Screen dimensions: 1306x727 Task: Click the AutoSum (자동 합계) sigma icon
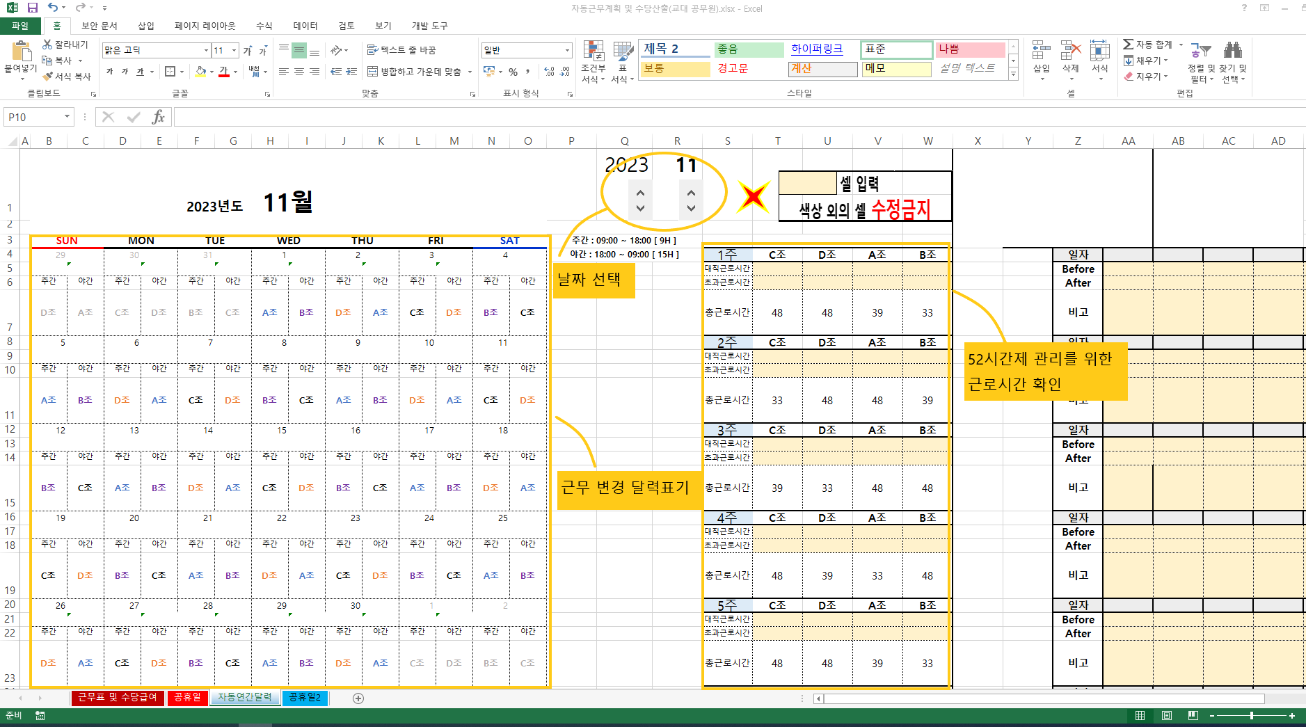tap(1128, 45)
